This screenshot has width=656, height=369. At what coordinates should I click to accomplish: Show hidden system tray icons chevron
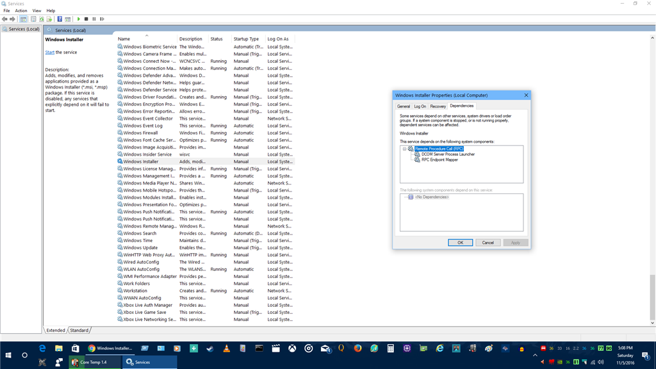pyautogui.click(x=535, y=355)
